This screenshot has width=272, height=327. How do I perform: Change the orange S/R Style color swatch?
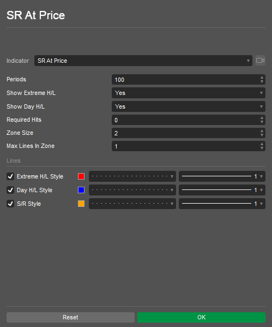tap(81, 204)
